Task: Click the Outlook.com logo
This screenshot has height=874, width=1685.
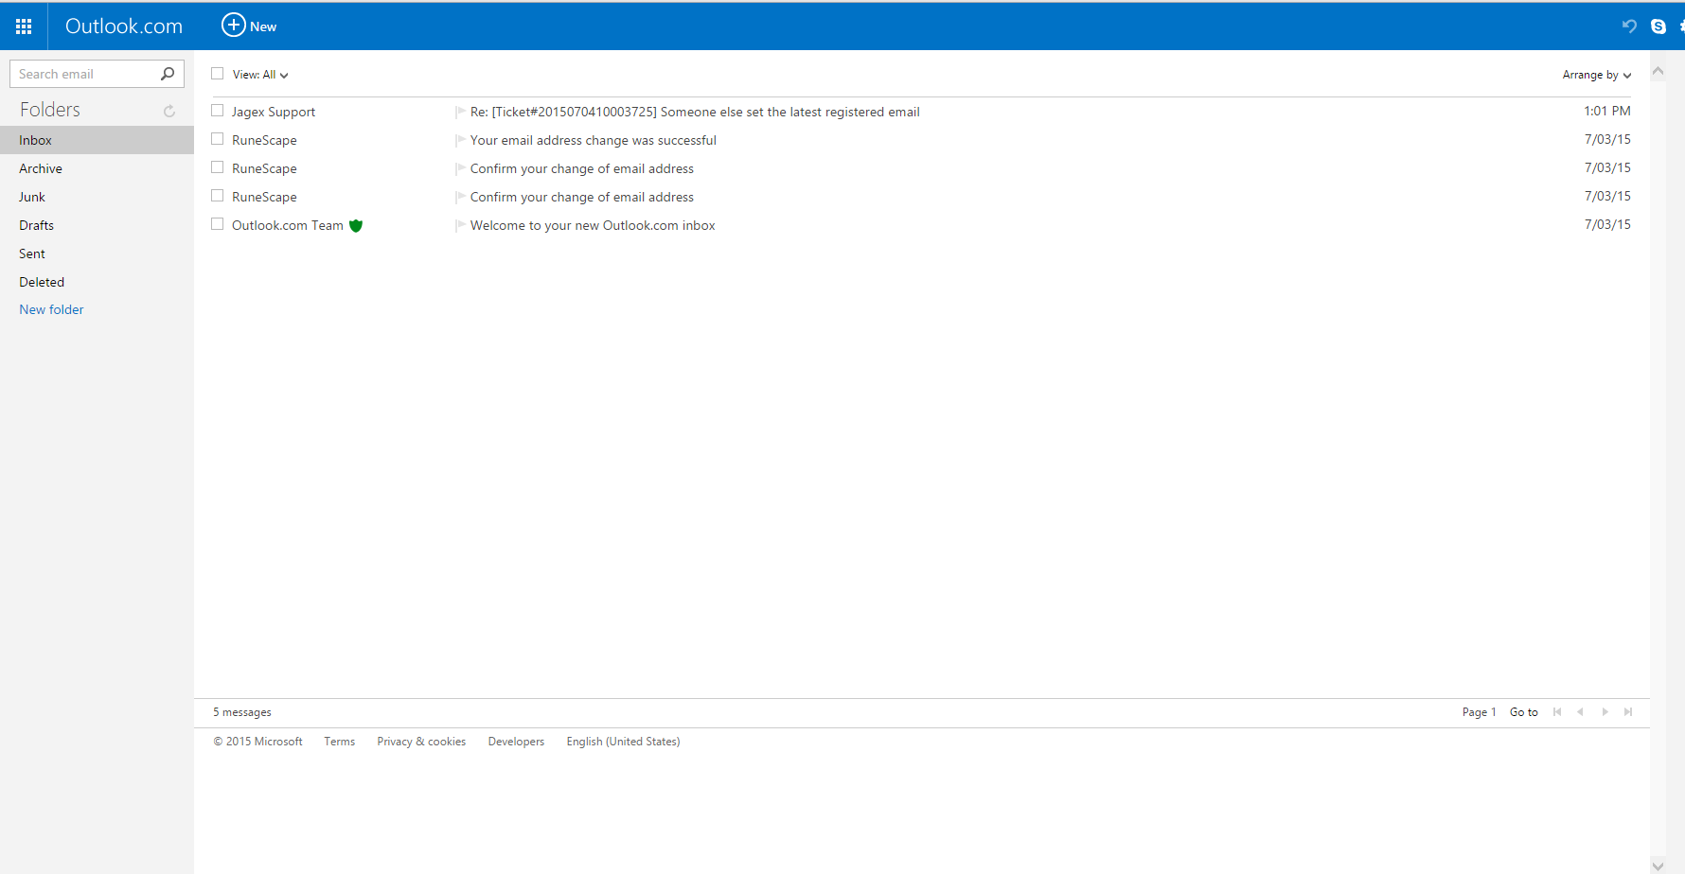Action: pos(124,26)
